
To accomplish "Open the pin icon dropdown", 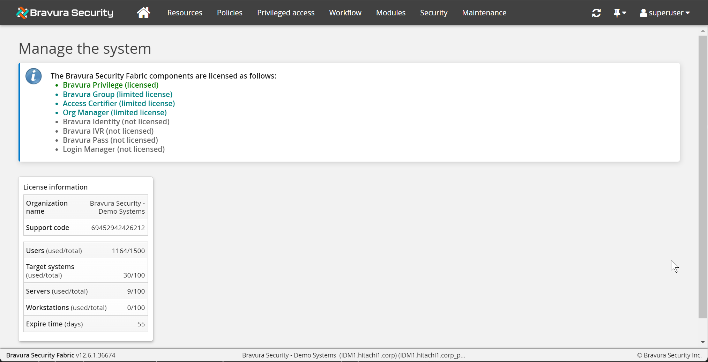I will point(620,13).
